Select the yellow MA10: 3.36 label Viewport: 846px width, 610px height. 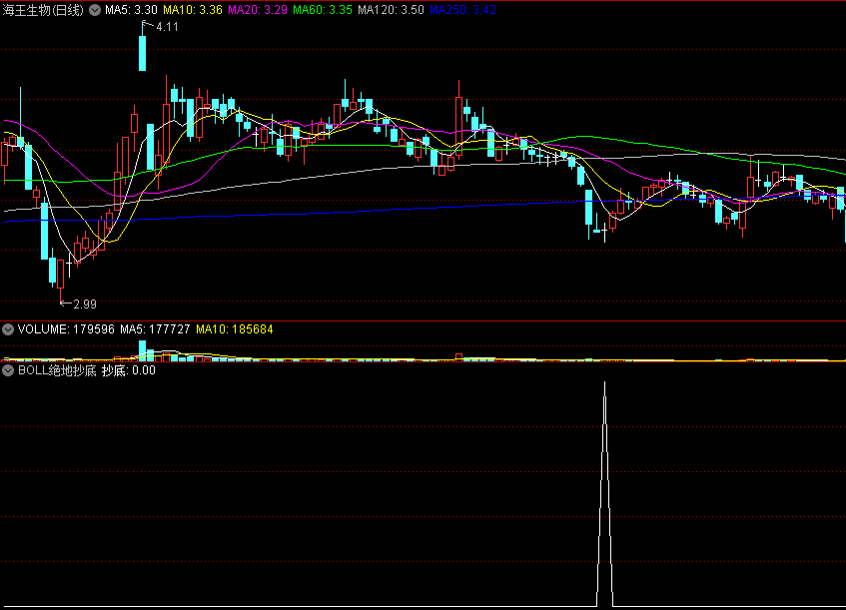pyautogui.click(x=193, y=10)
